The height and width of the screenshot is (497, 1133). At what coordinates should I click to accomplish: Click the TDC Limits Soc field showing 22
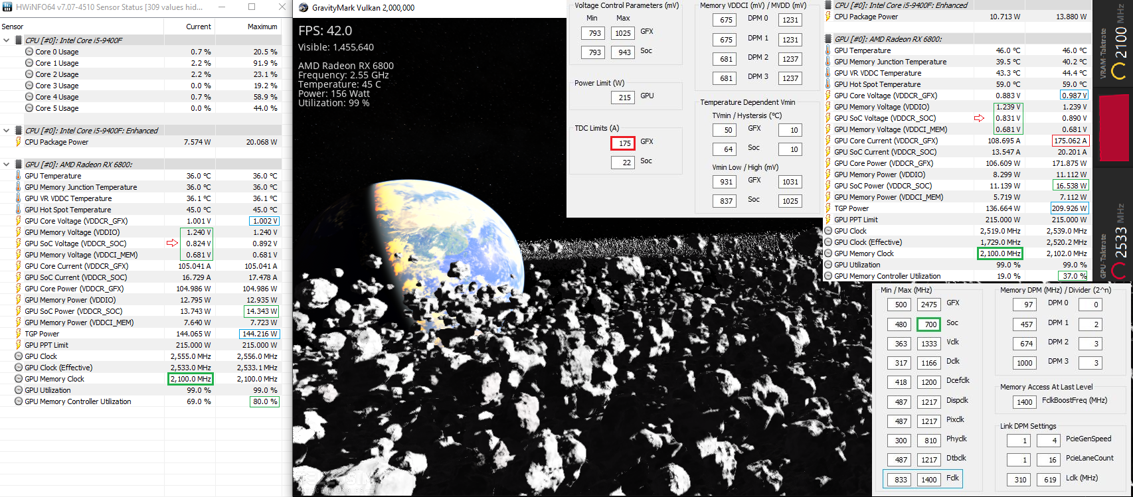pos(622,163)
